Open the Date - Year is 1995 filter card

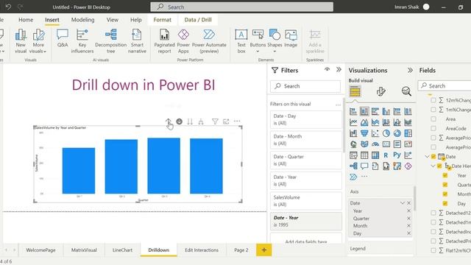pyautogui.click(x=306, y=221)
